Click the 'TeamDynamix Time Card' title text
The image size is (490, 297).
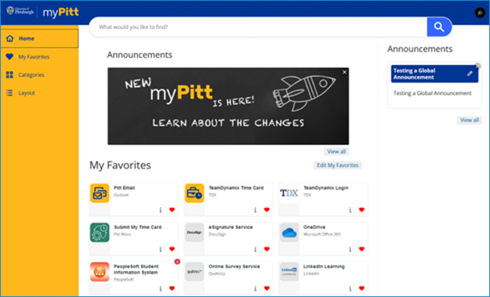(x=236, y=188)
